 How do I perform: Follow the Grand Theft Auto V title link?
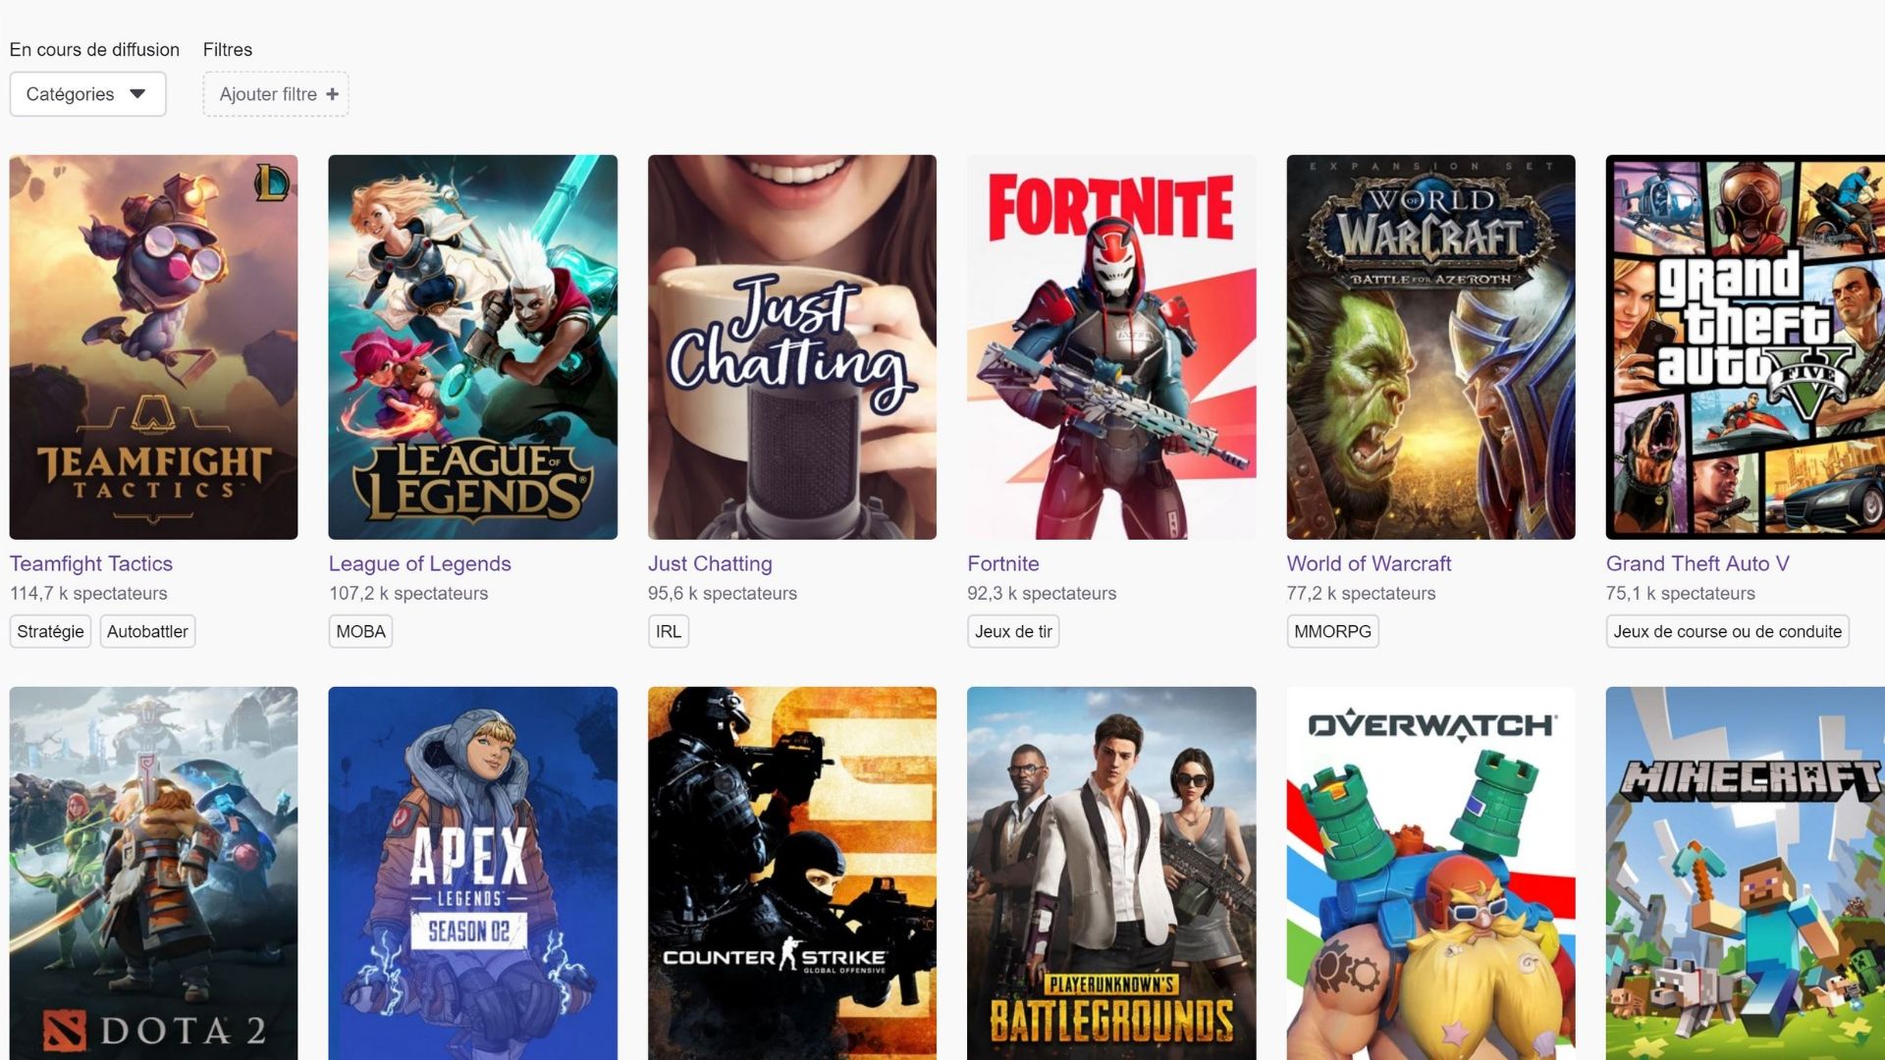1697,563
